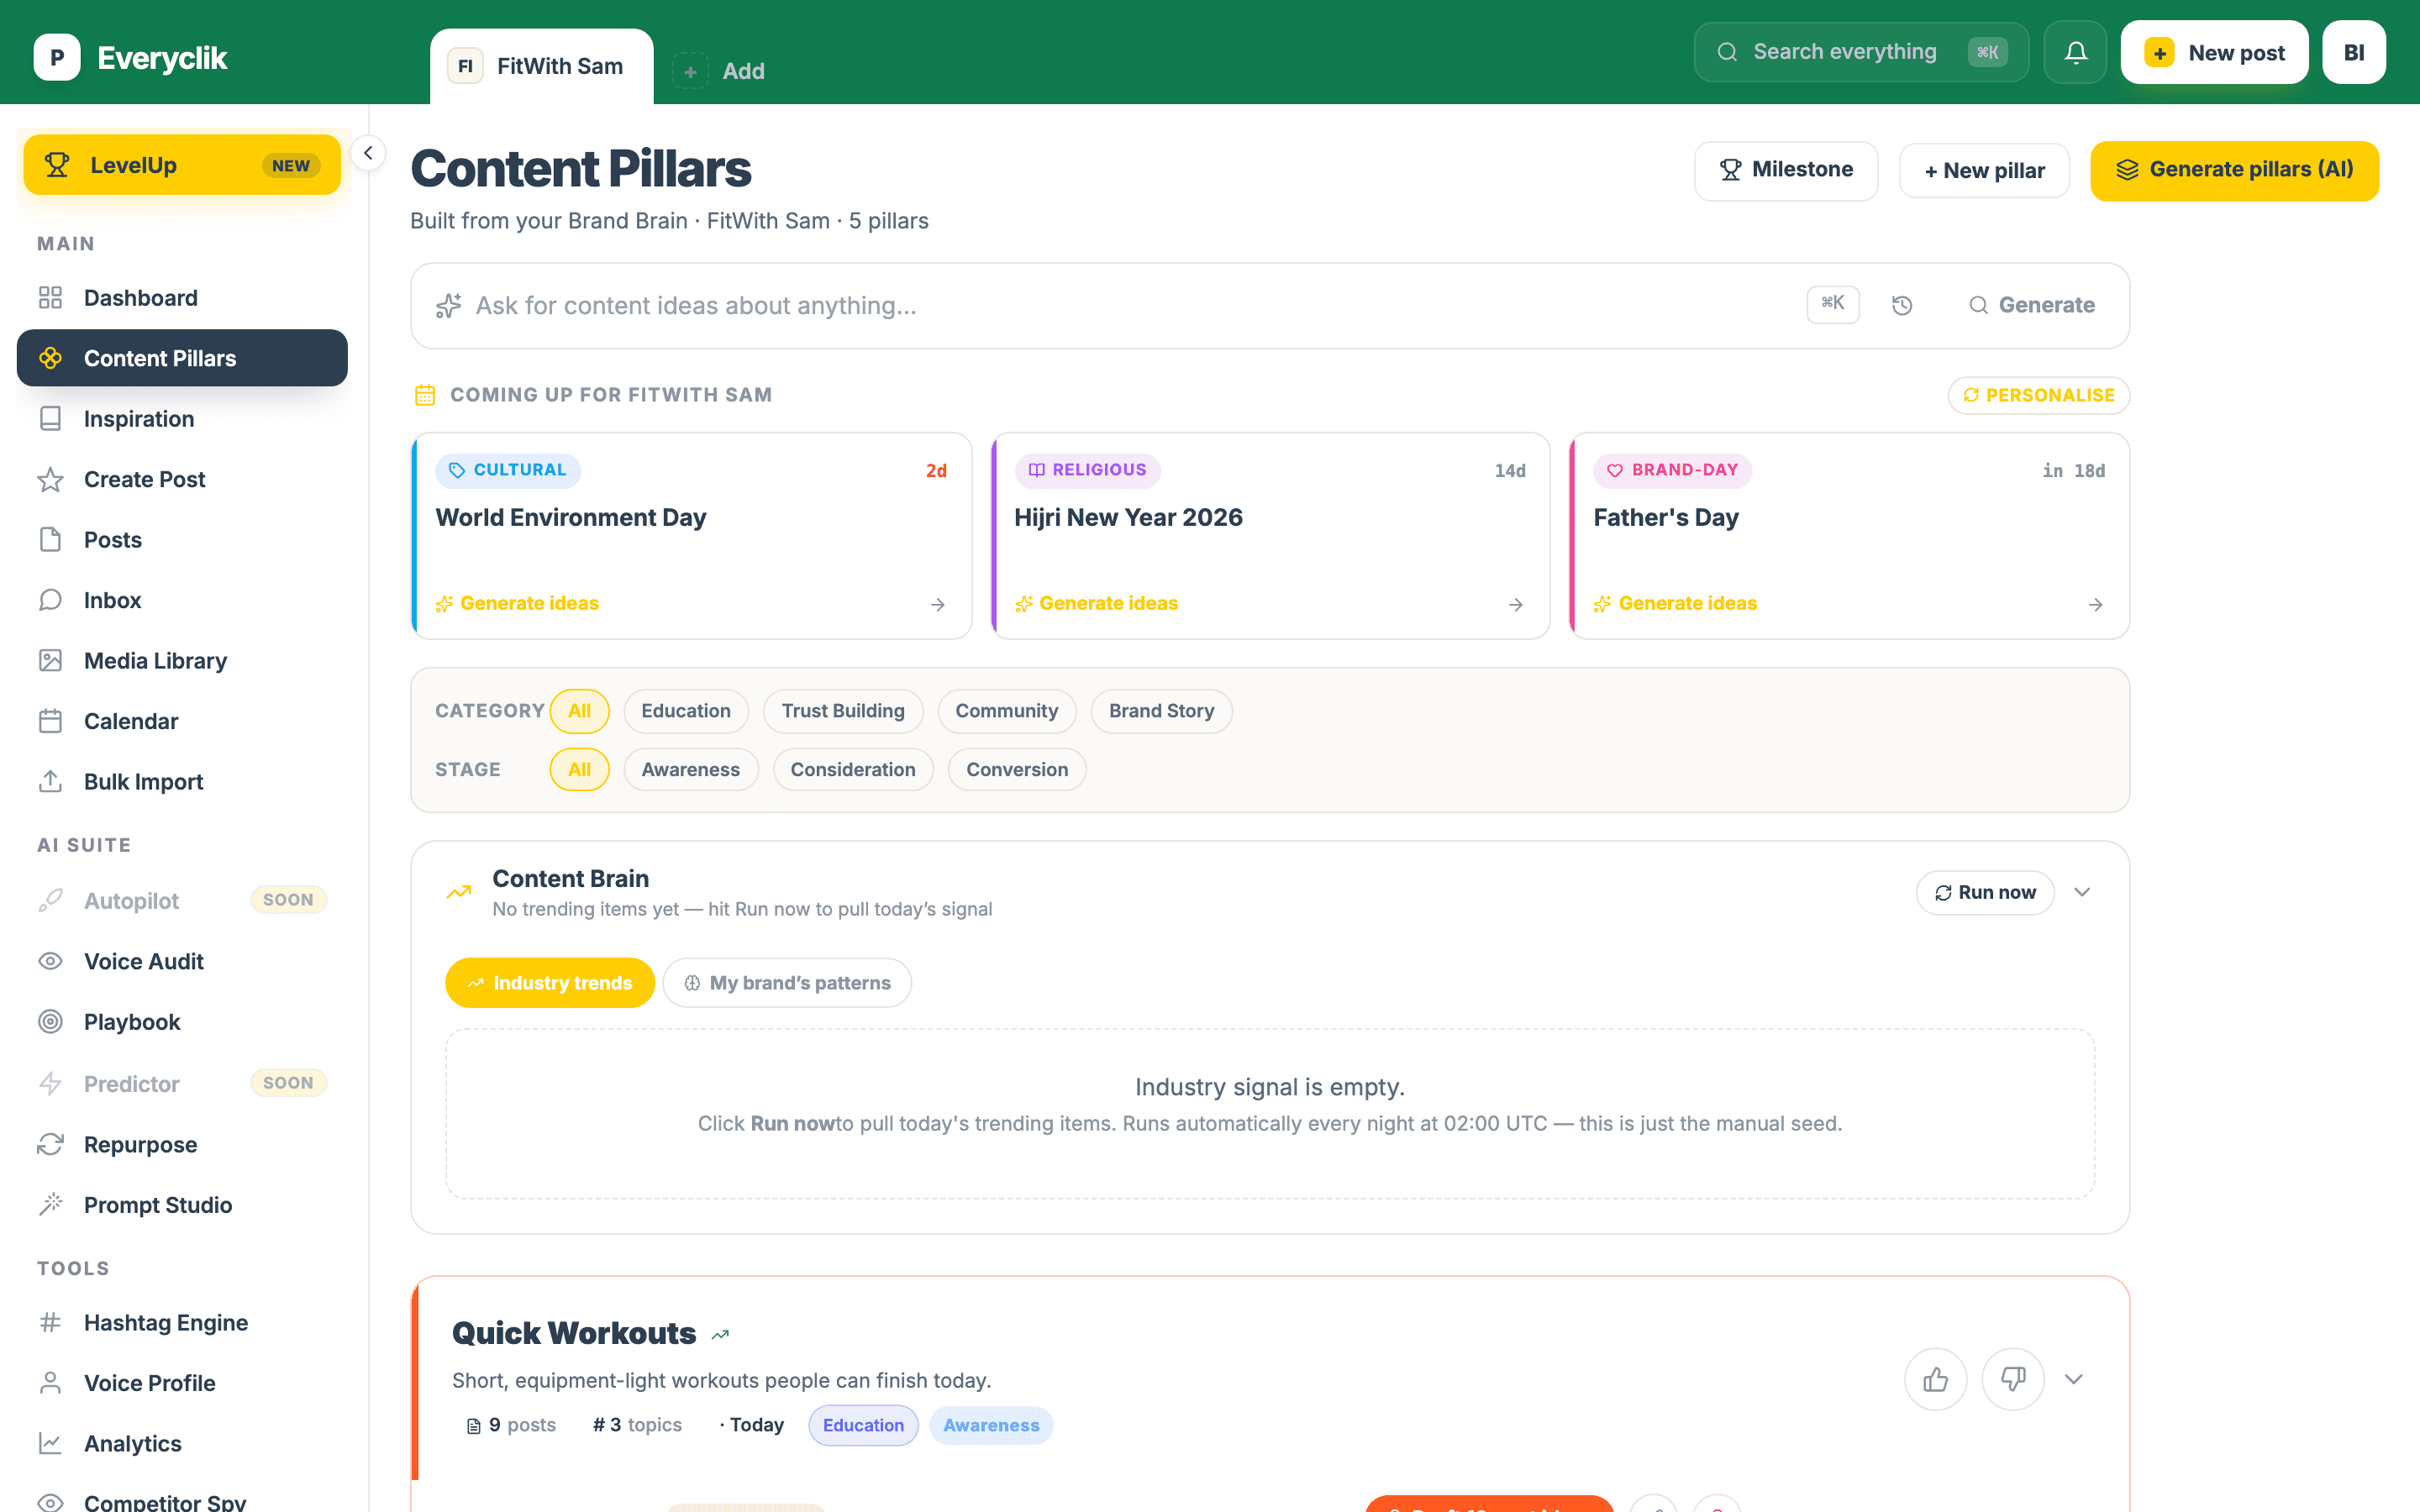Click the New post button
Viewport: 2420px width, 1512px height.
tap(2214, 53)
